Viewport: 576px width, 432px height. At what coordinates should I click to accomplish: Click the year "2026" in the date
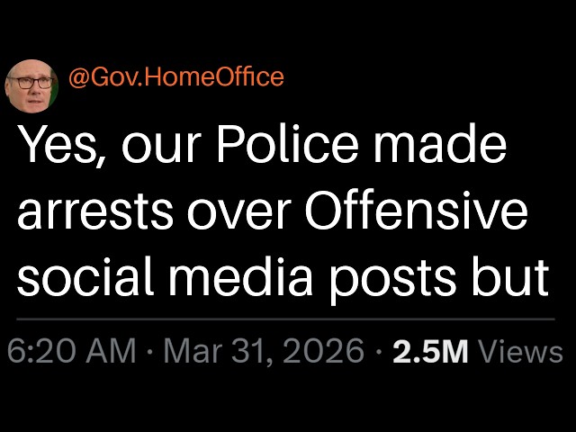pos(325,350)
